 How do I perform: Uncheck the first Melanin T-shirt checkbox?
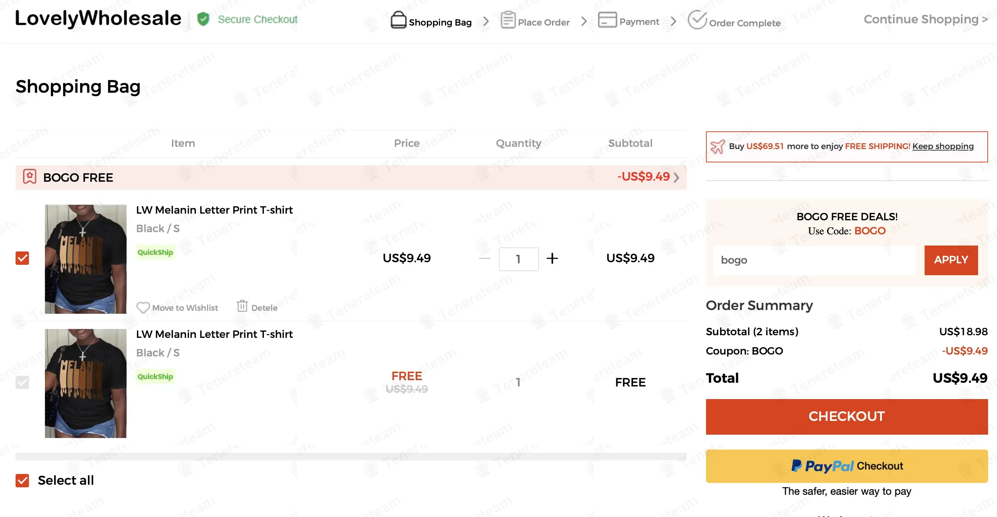tap(22, 258)
